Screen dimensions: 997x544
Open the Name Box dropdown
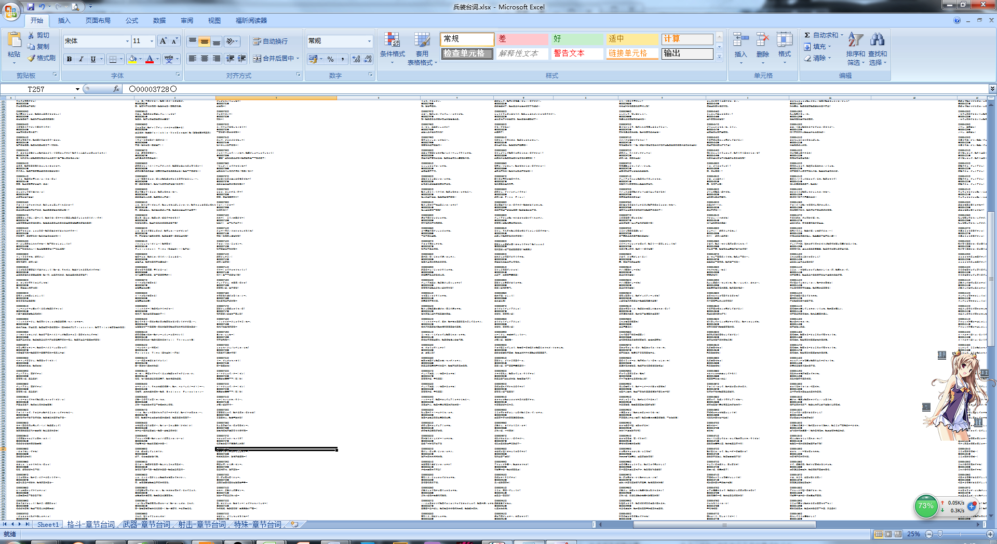coord(77,89)
